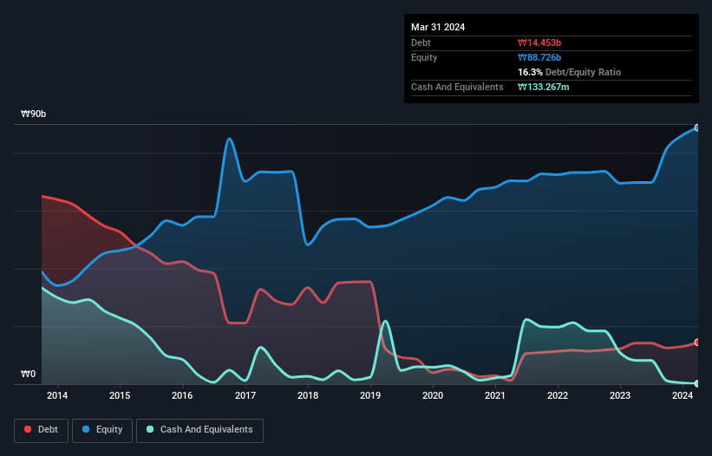Click the 2014 x-axis label
The width and height of the screenshot is (712, 456).
(57, 395)
